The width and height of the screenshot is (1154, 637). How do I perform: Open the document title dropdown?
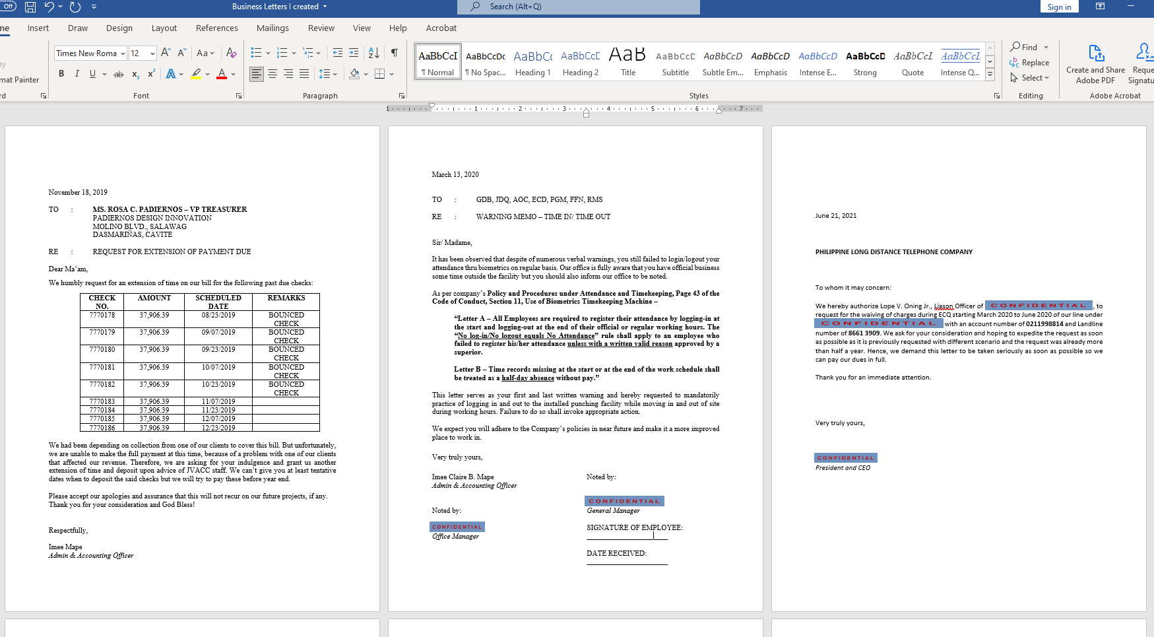(325, 7)
